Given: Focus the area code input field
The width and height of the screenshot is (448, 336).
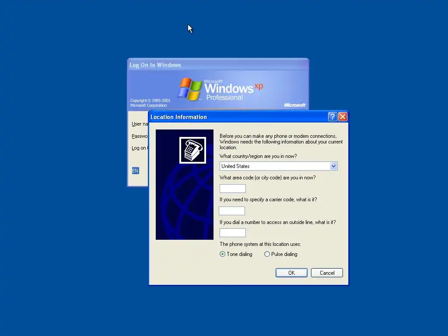Looking at the screenshot, I should [x=233, y=189].
